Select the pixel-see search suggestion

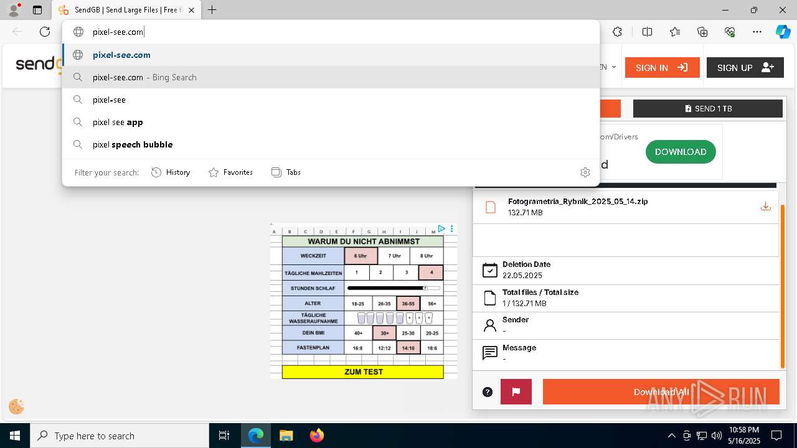tap(331, 100)
